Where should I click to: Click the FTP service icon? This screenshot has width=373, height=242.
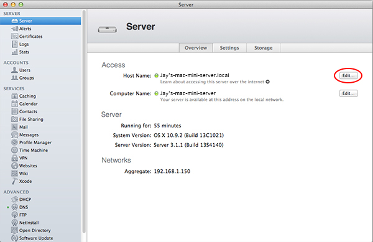(x=14, y=215)
